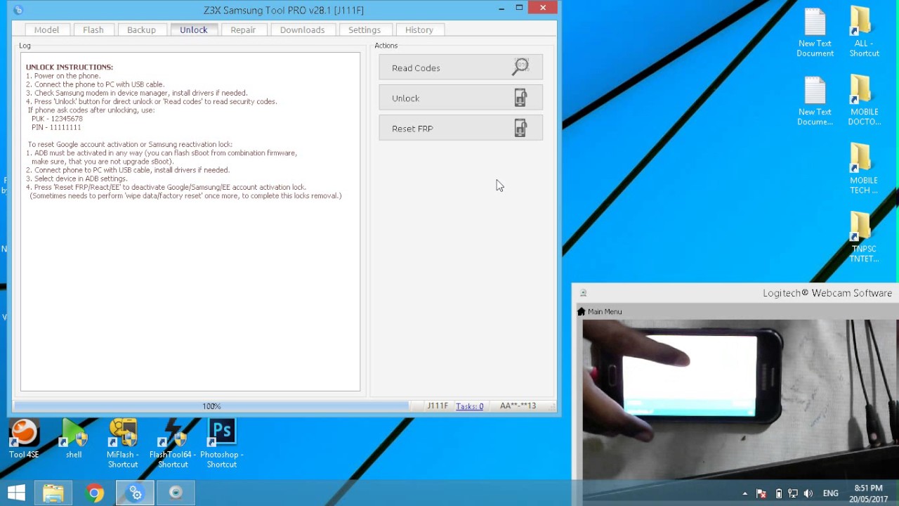Image resolution: width=899 pixels, height=506 pixels.
Task: Open the Windows Start menu
Action: (x=16, y=493)
